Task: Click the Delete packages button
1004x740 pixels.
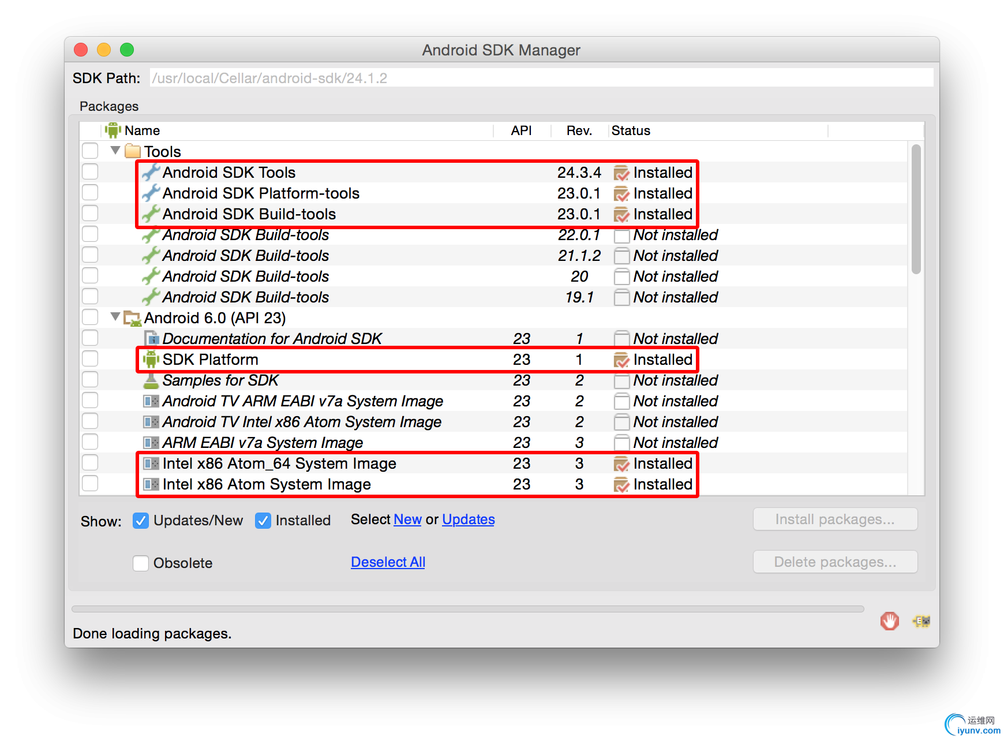Action: point(835,562)
